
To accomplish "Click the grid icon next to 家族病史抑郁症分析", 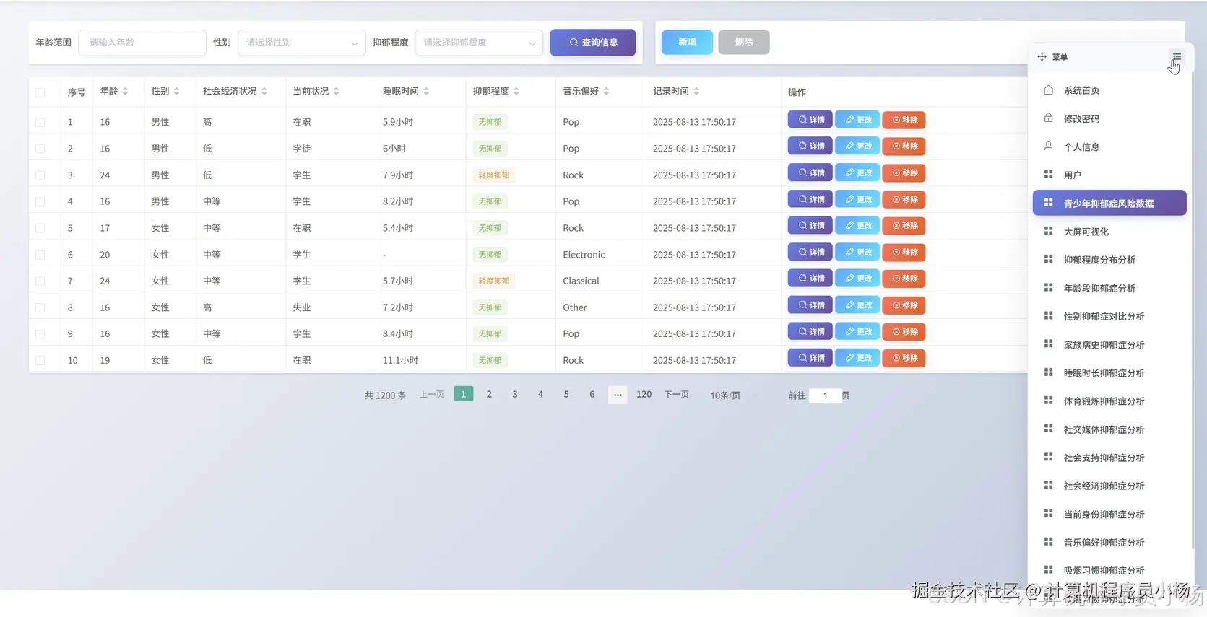I will point(1048,344).
